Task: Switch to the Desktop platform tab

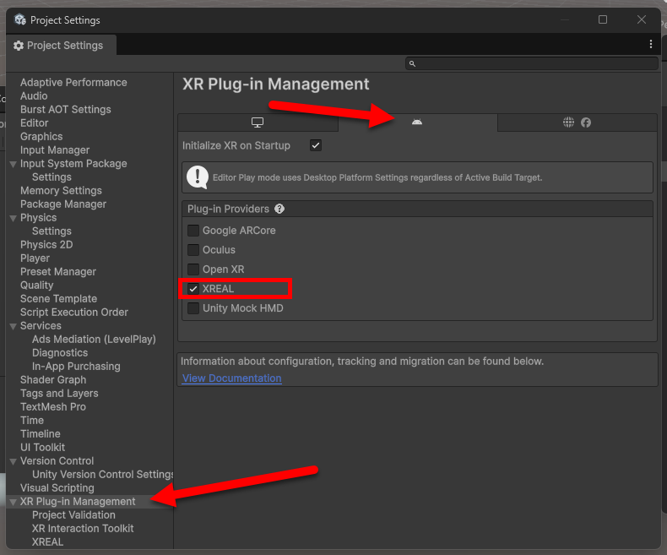Action: pos(258,122)
